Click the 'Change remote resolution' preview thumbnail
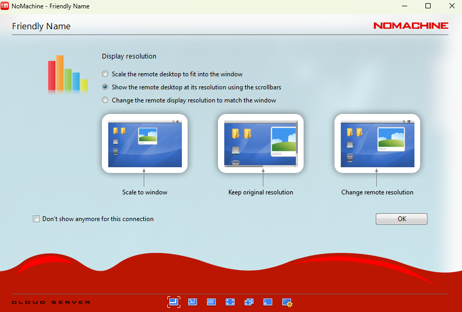Screen dimensions: 462x312 pyautogui.click(x=377, y=144)
